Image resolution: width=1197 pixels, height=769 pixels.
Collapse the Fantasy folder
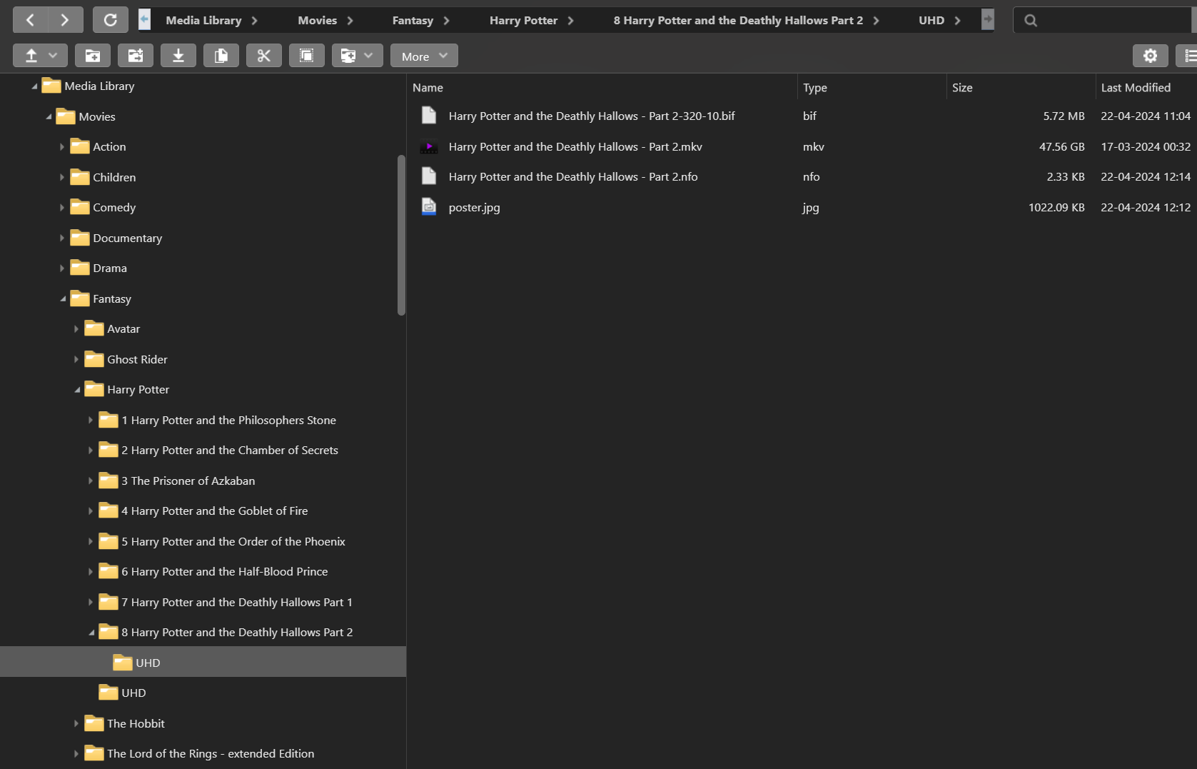[x=63, y=298]
